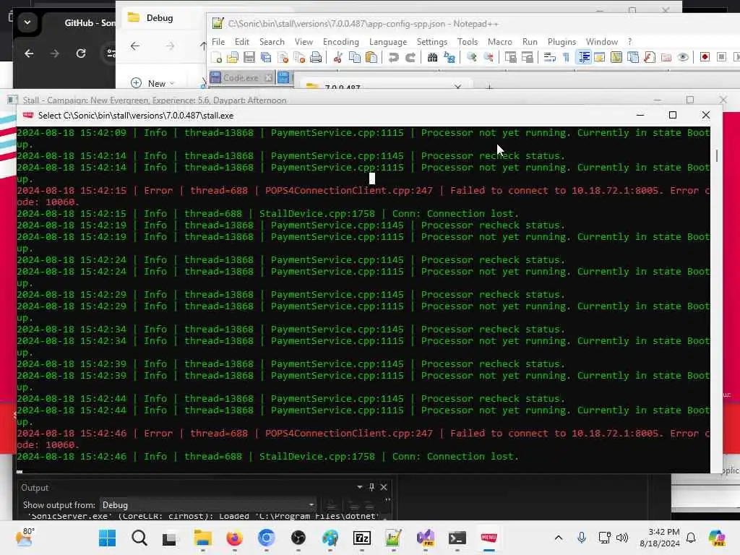
Task: Close the Output panel
Action: point(384,487)
